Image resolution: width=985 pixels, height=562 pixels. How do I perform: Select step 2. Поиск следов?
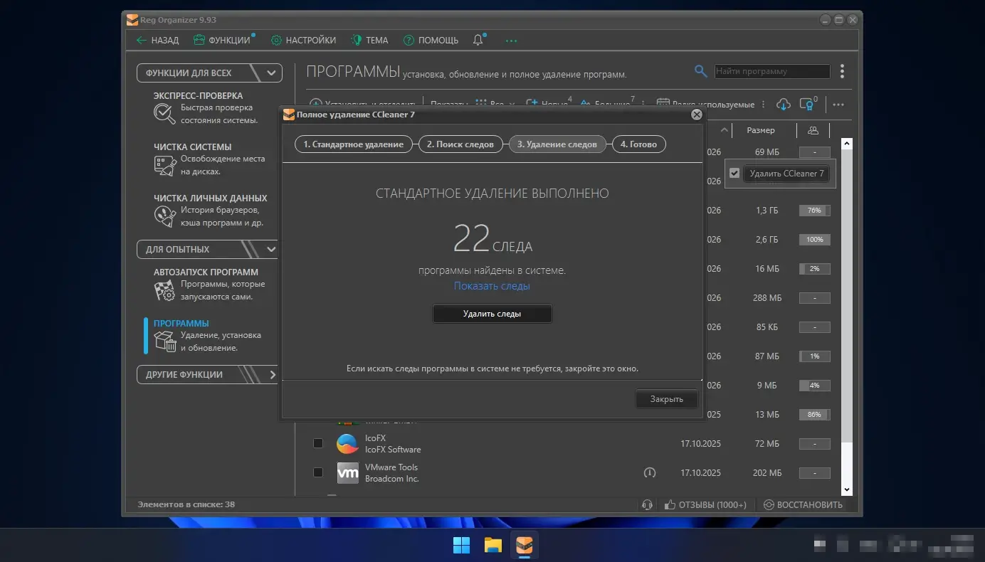pos(460,144)
